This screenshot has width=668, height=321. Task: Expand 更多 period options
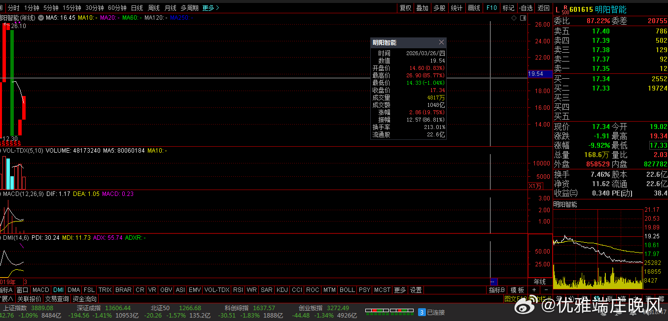click(211, 8)
